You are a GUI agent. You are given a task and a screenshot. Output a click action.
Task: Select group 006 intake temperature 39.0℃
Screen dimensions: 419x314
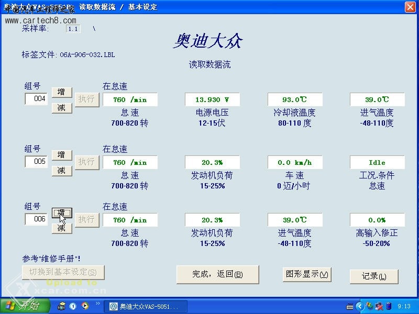coord(295,220)
